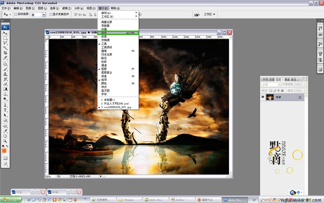Screen dimensions: 324x203
Task: Select the Gradient tool
Action: pos(5,89)
